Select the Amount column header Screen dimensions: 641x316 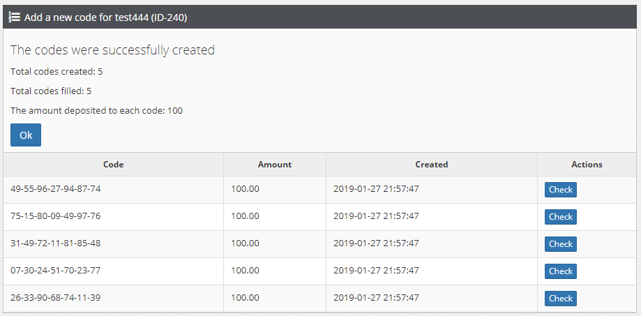tap(274, 165)
